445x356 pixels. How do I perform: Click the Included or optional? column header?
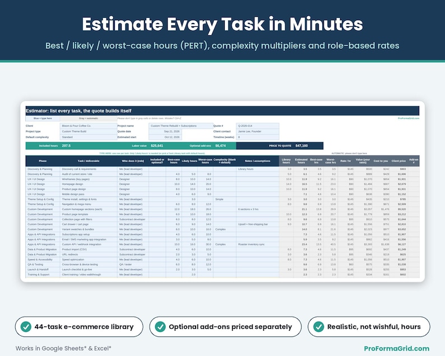[157, 161]
